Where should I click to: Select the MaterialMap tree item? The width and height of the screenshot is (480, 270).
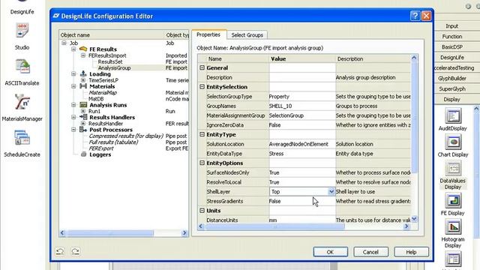103,92
